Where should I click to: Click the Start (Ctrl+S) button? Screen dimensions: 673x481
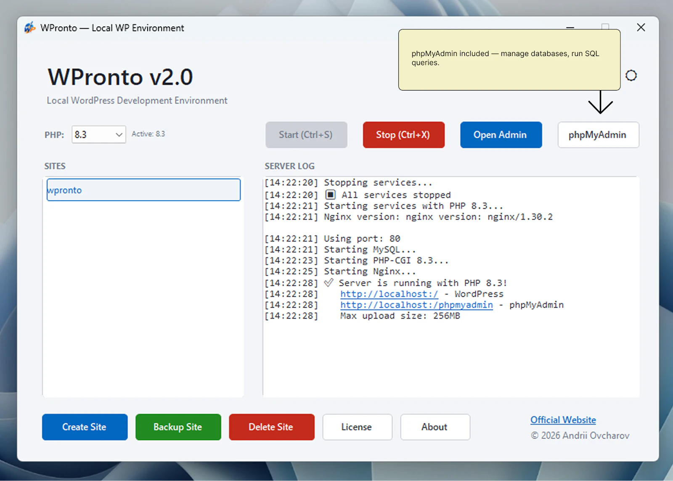coord(306,135)
